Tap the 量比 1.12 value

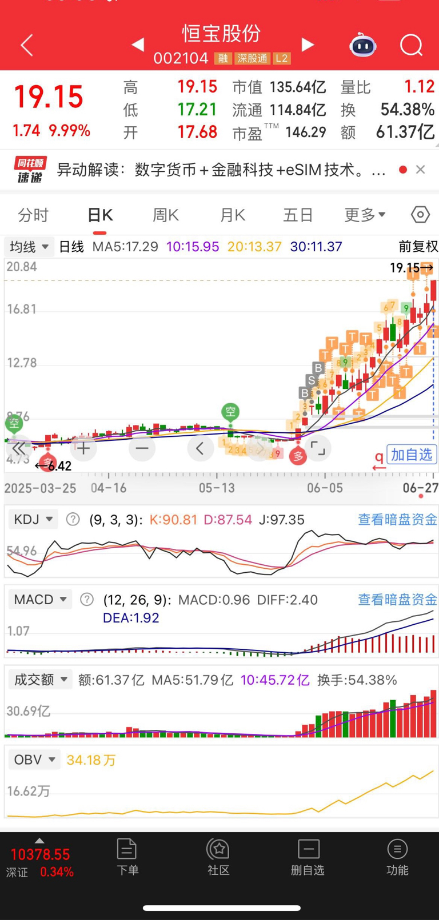(420, 87)
